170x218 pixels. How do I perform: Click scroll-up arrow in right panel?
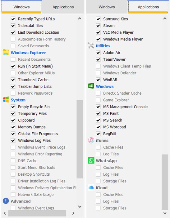coord(165,18)
